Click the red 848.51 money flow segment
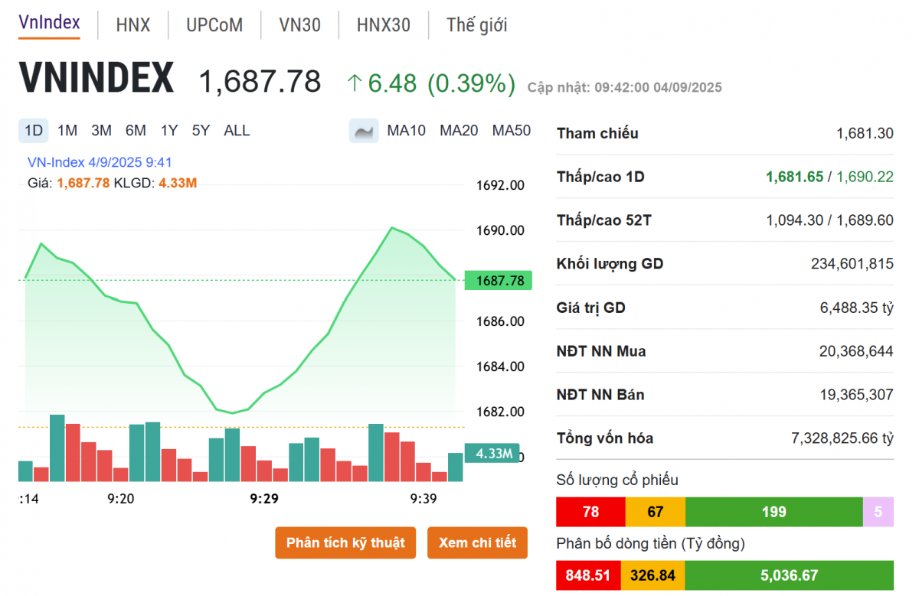 click(588, 575)
